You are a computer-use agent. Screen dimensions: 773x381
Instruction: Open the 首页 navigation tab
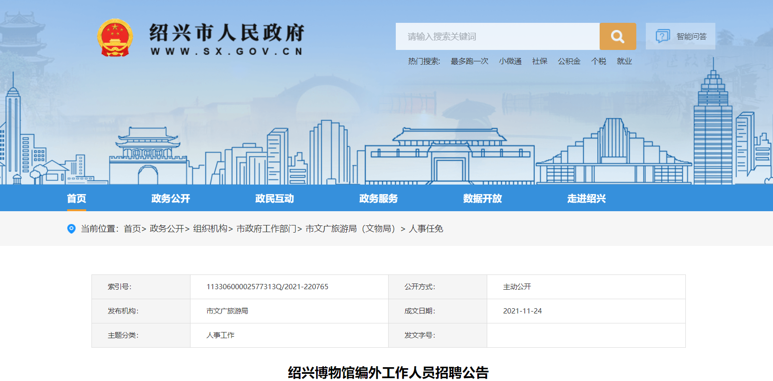pos(77,198)
